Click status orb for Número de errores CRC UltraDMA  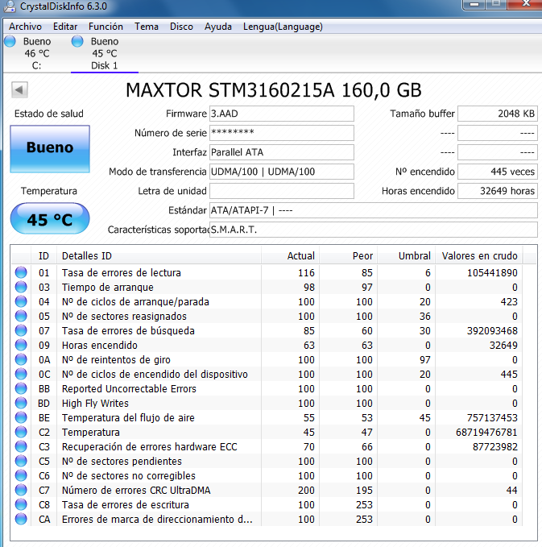(x=21, y=491)
